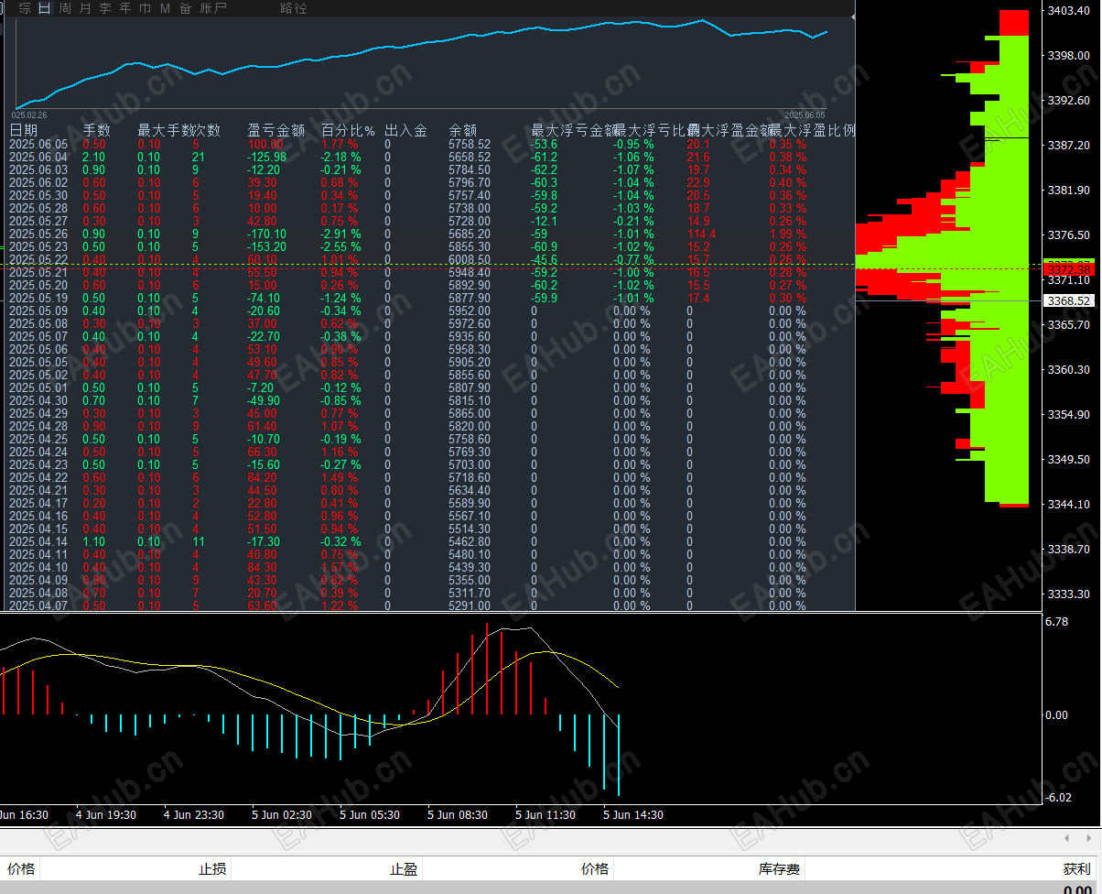Image resolution: width=1102 pixels, height=894 pixels.
Task: Click the 百分比% column header
Action: [349, 131]
